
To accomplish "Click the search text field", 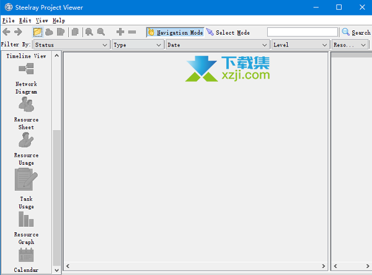I will [303, 32].
